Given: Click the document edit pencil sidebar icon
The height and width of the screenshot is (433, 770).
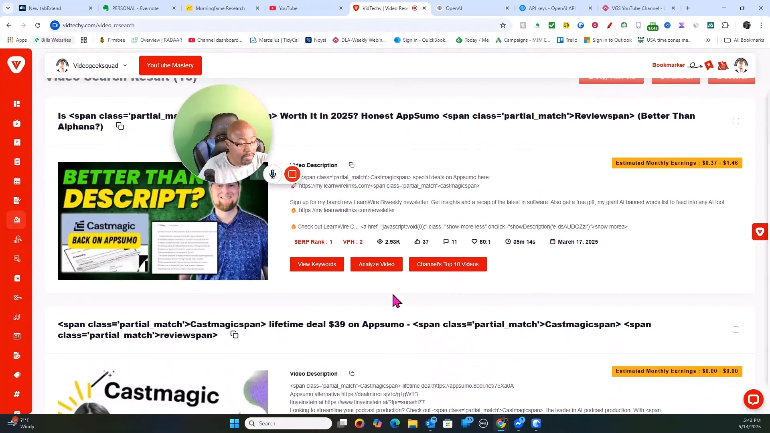Looking at the screenshot, I should [x=17, y=200].
